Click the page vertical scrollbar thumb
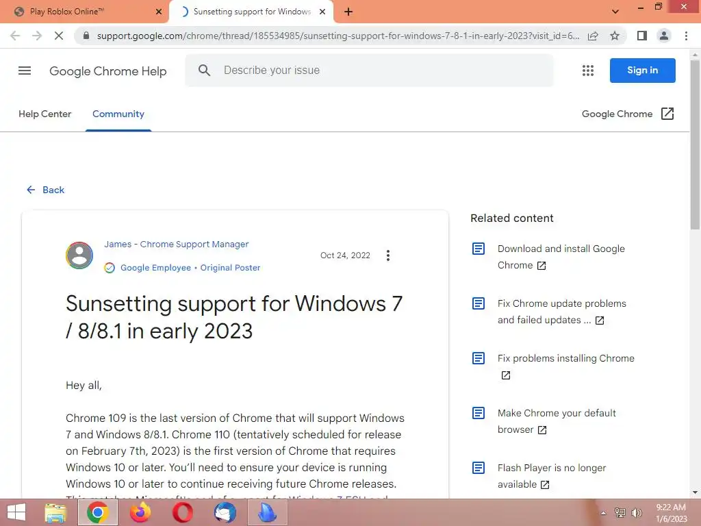This screenshot has width=701, height=526. pyautogui.click(x=696, y=144)
